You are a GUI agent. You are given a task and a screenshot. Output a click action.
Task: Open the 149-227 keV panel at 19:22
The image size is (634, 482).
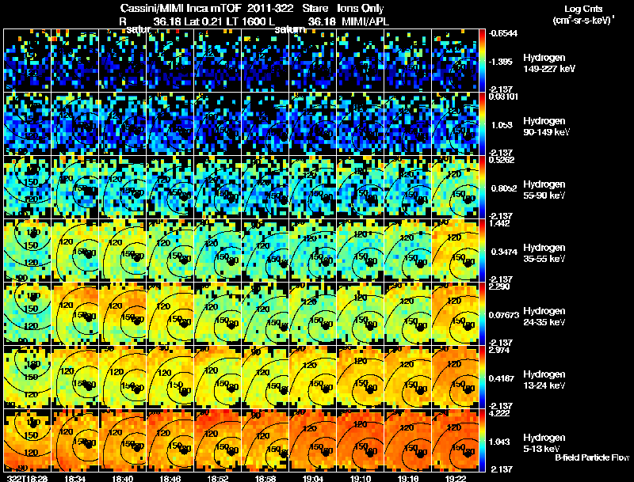click(455, 61)
